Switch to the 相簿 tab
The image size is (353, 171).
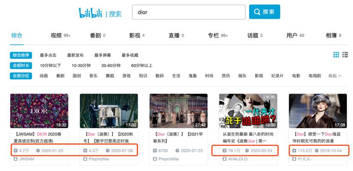[x=333, y=36]
